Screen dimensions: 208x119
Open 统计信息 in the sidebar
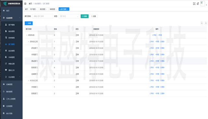pos(11,113)
